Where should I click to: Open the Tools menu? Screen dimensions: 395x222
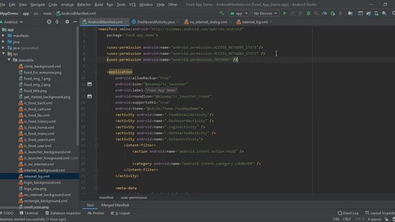click(121, 4)
